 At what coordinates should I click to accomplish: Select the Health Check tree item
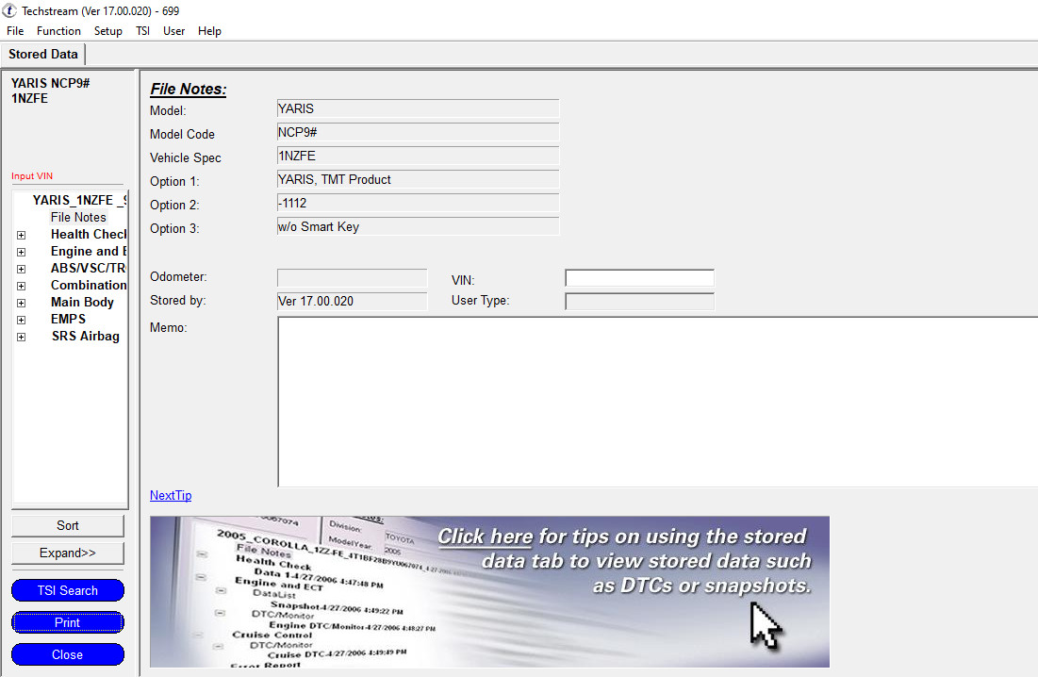88,234
